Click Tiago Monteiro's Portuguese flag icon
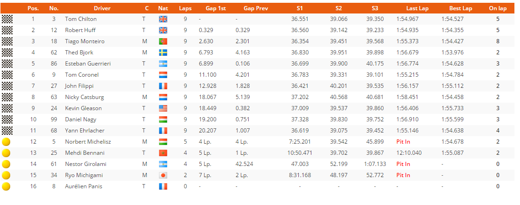The image size is (520, 205). pyautogui.click(x=163, y=41)
